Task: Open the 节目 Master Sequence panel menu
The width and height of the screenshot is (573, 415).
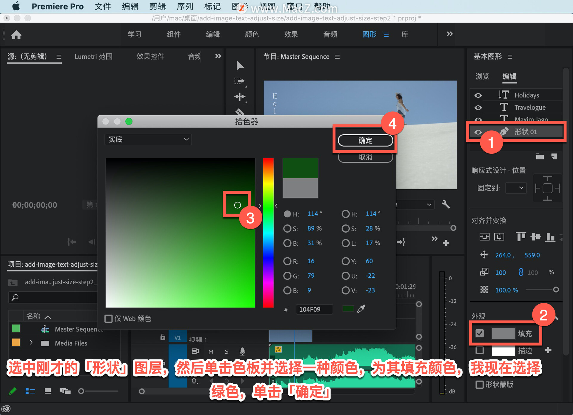Action: point(337,57)
